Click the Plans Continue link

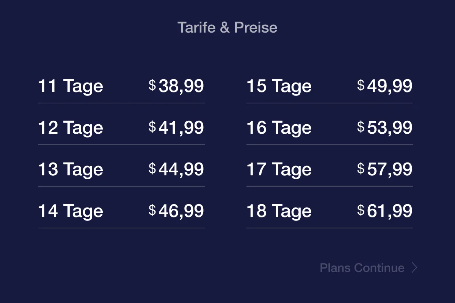pyautogui.click(x=362, y=268)
